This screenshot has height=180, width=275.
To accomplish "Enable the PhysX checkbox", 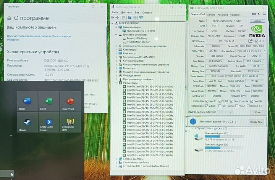I will [236, 106].
